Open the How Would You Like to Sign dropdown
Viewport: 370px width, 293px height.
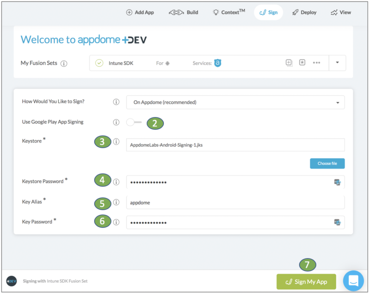coord(236,102)
